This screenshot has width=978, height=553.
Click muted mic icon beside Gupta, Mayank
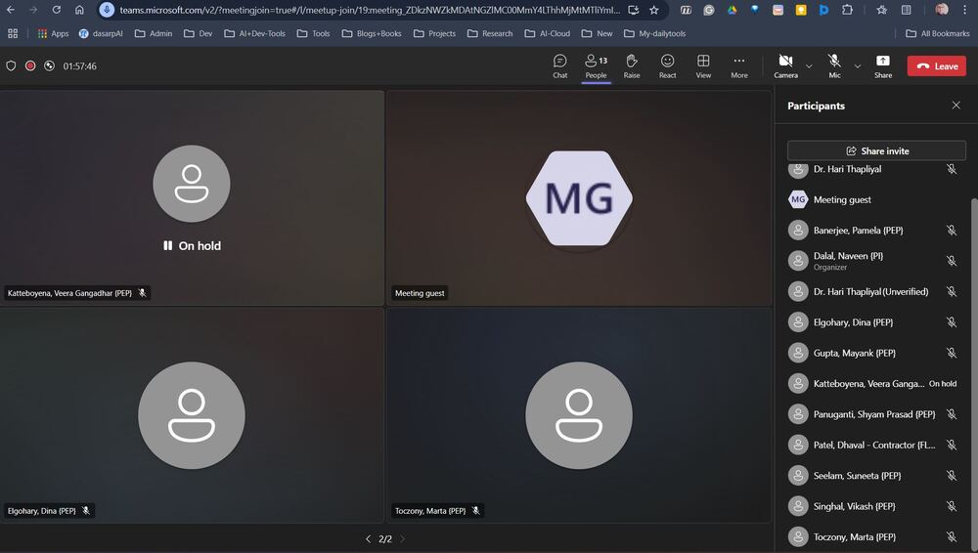(952, 353)
